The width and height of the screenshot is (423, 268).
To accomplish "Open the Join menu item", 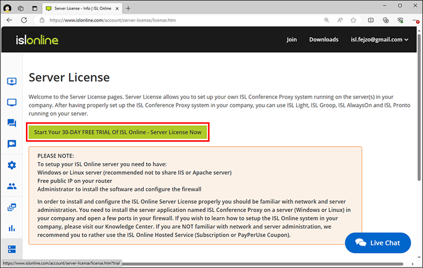I will pyautogui.click(x=292, y=40).
